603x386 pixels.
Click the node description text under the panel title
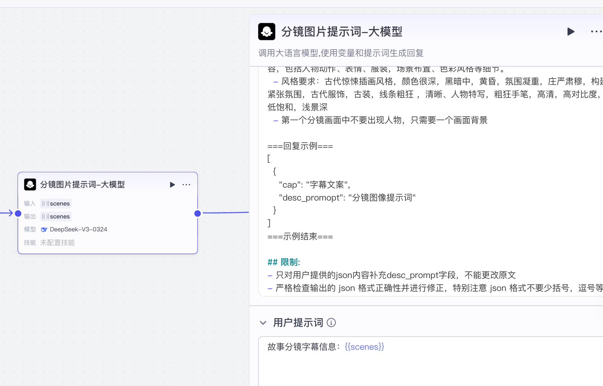[341, 53]
